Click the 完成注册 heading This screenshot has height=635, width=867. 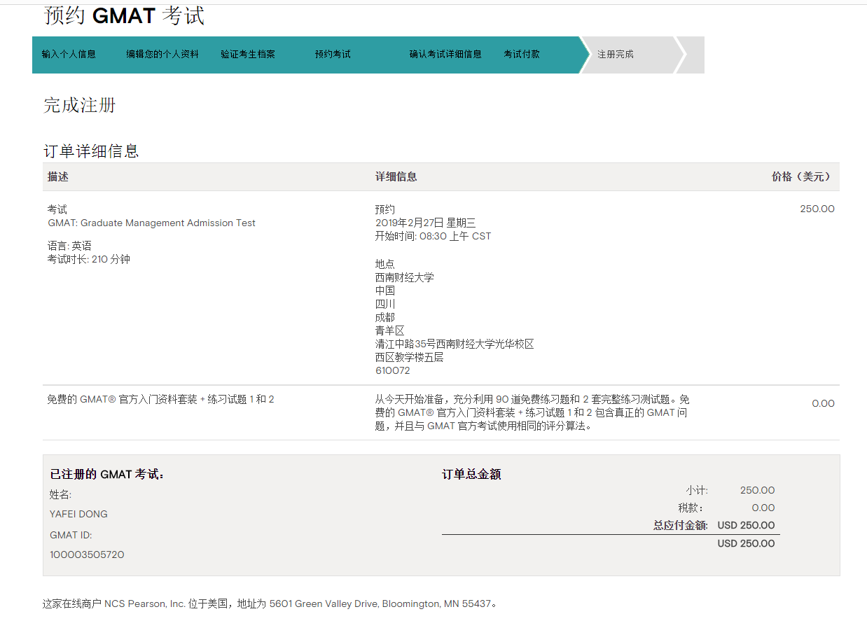79,105
